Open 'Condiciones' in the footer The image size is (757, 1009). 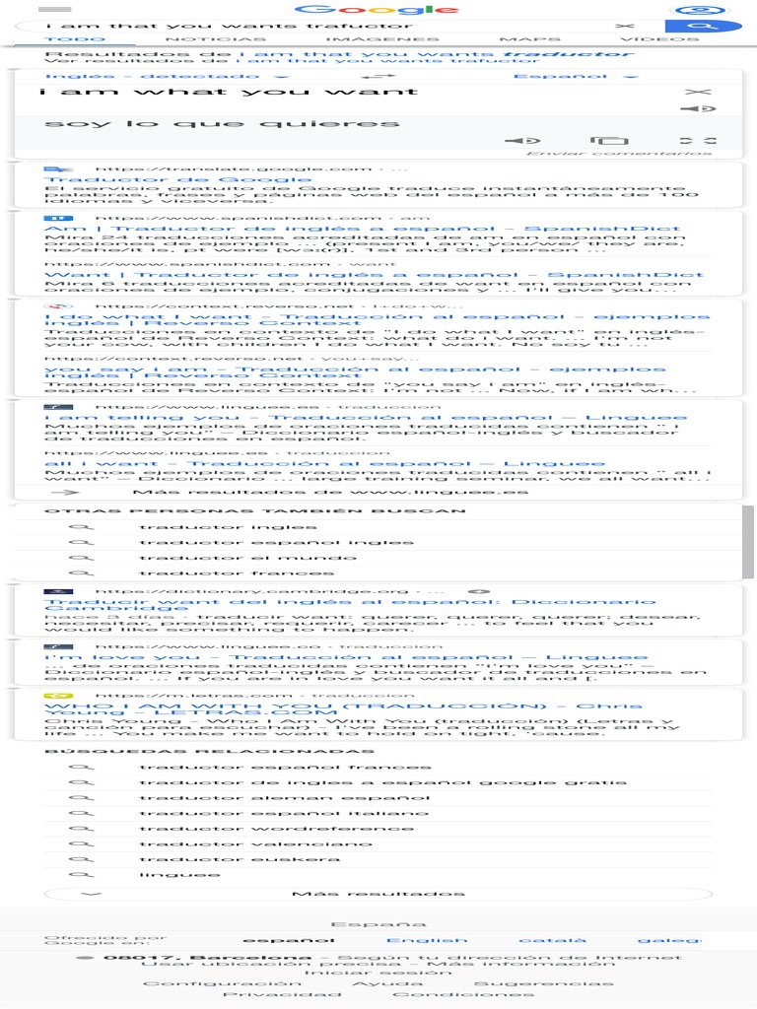click(463, 994)
